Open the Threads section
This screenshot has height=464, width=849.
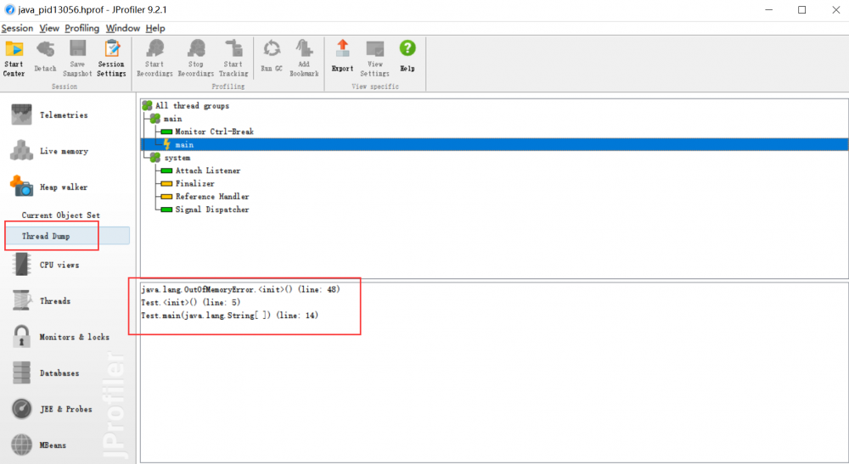(x=41, y=300)
